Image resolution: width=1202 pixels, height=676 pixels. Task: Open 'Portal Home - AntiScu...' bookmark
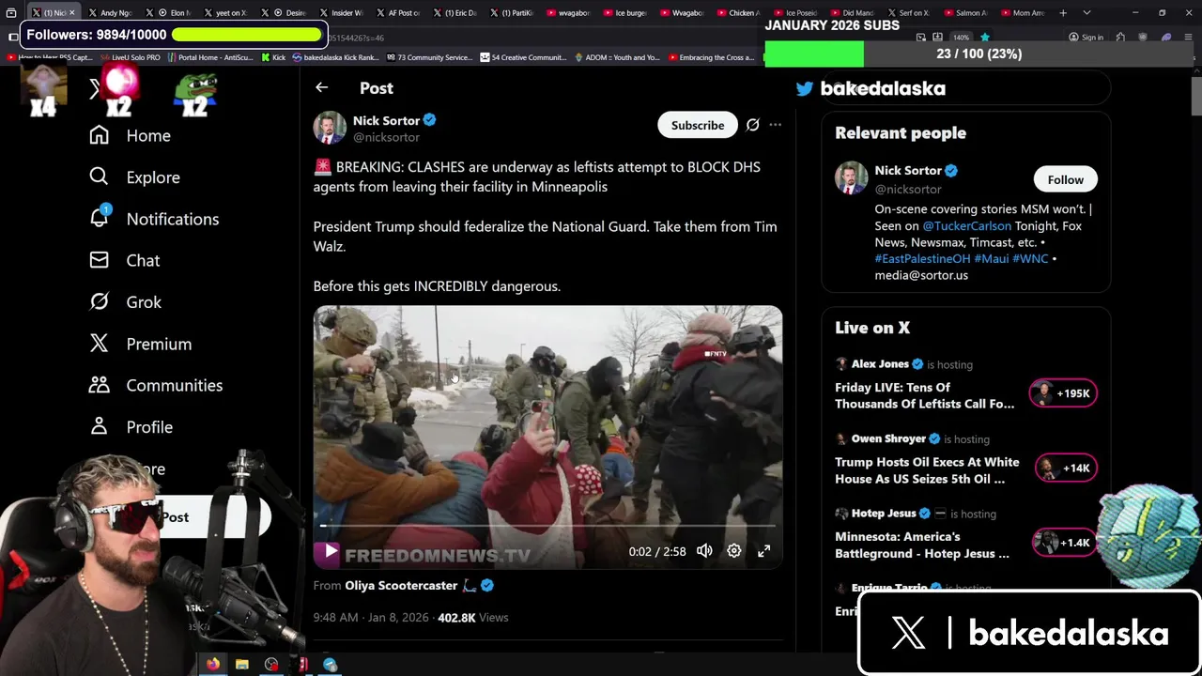click(209, 57)
